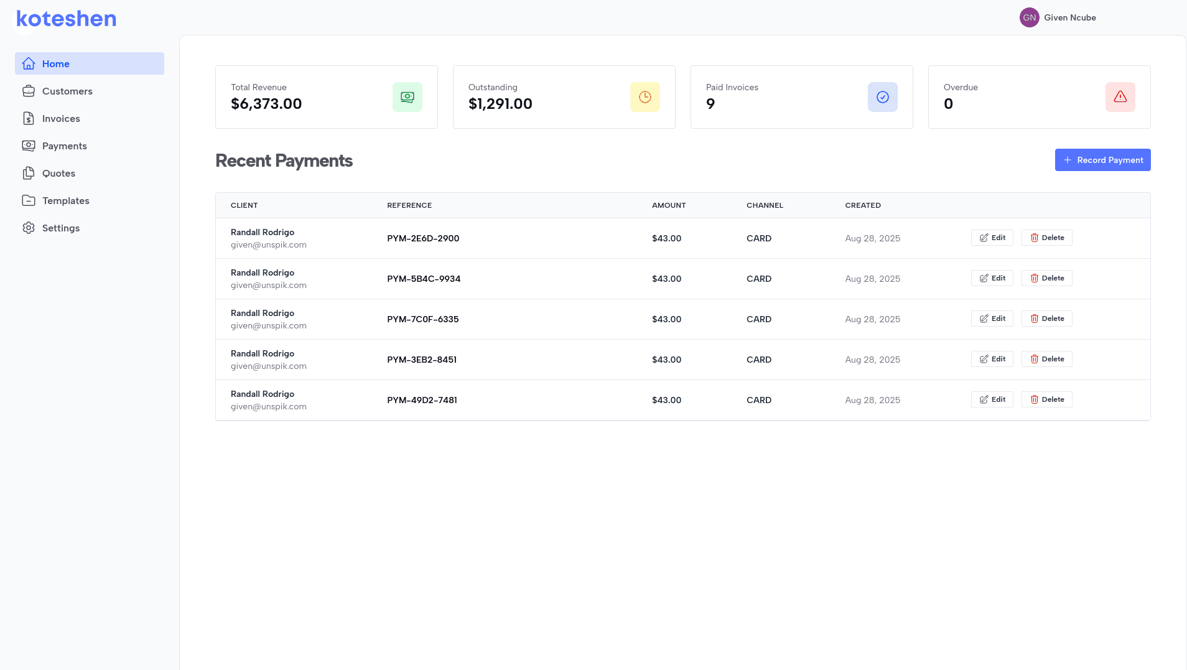The height and width of the screenshot is (670, 1187).
Task: Open the Quotes section
Action: (58, 173)
